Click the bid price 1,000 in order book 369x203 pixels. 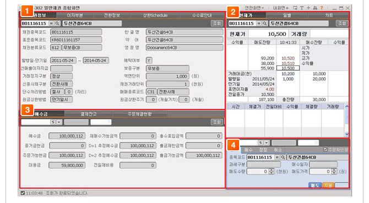tap(288, 79)
